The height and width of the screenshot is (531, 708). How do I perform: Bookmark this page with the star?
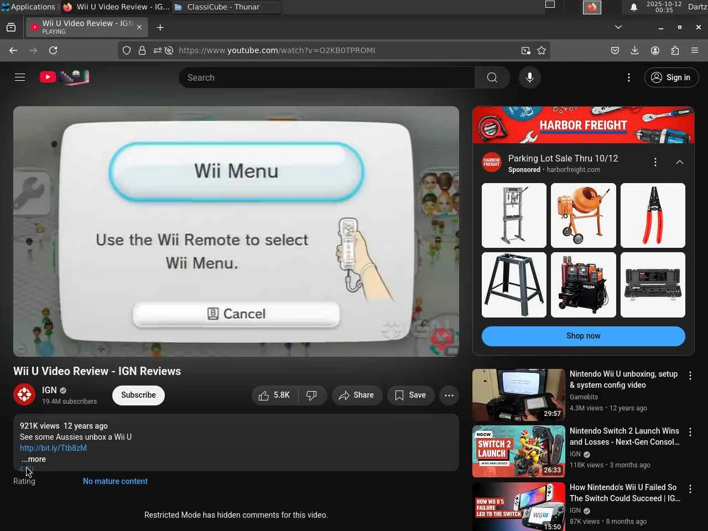tap(542, 50)
